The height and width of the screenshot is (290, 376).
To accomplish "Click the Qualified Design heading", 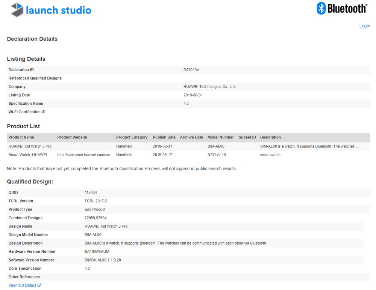I will point(30,182).
